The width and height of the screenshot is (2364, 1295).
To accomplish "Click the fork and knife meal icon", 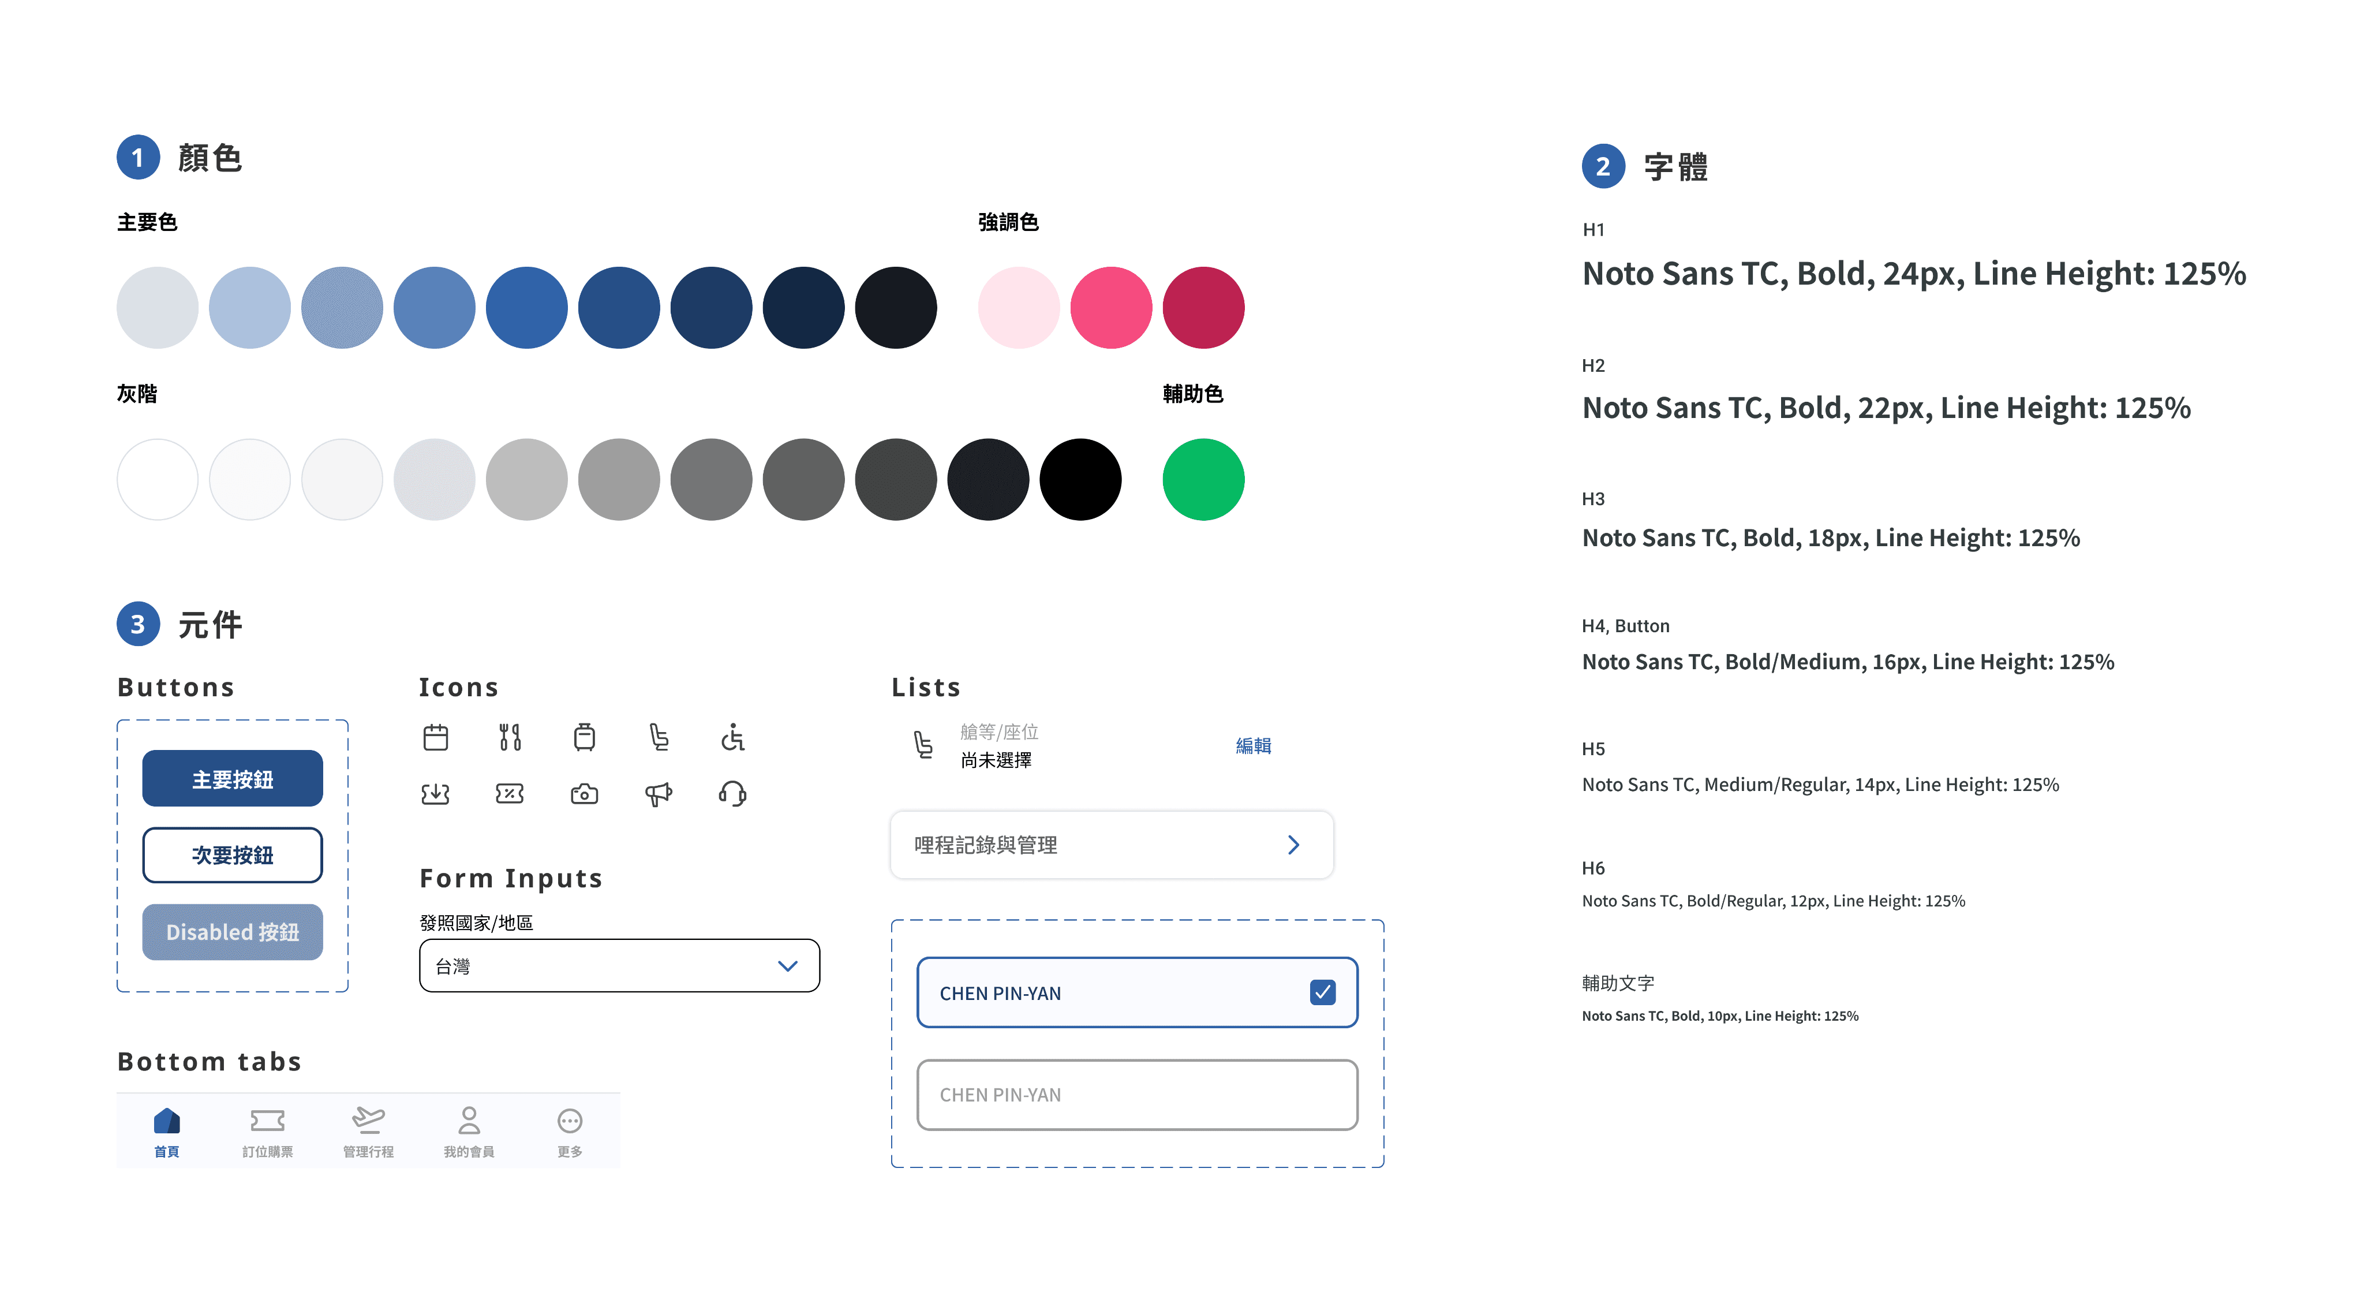I will 510,737.
